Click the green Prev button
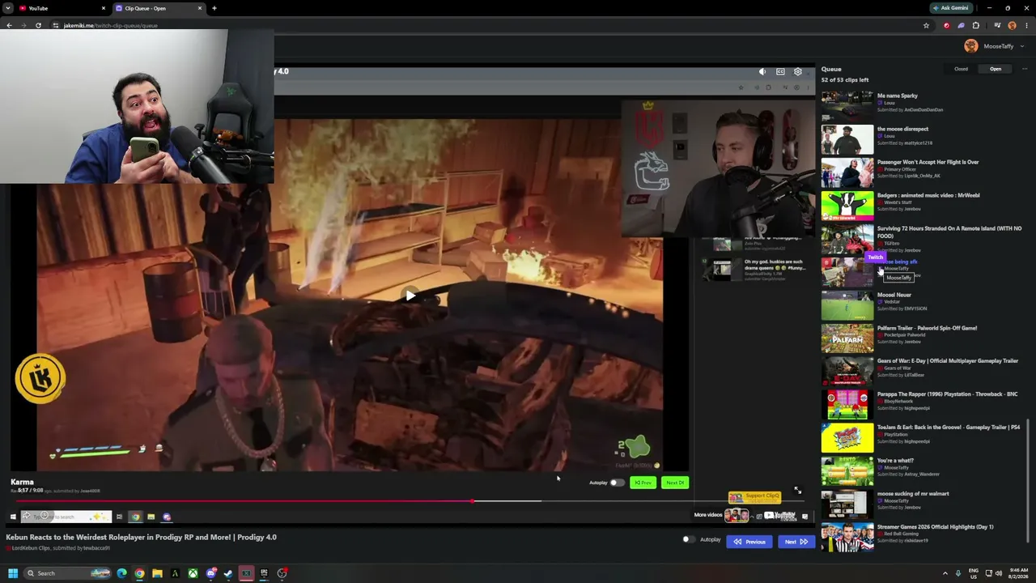The image size is (1036, 583). click(643, 483)
